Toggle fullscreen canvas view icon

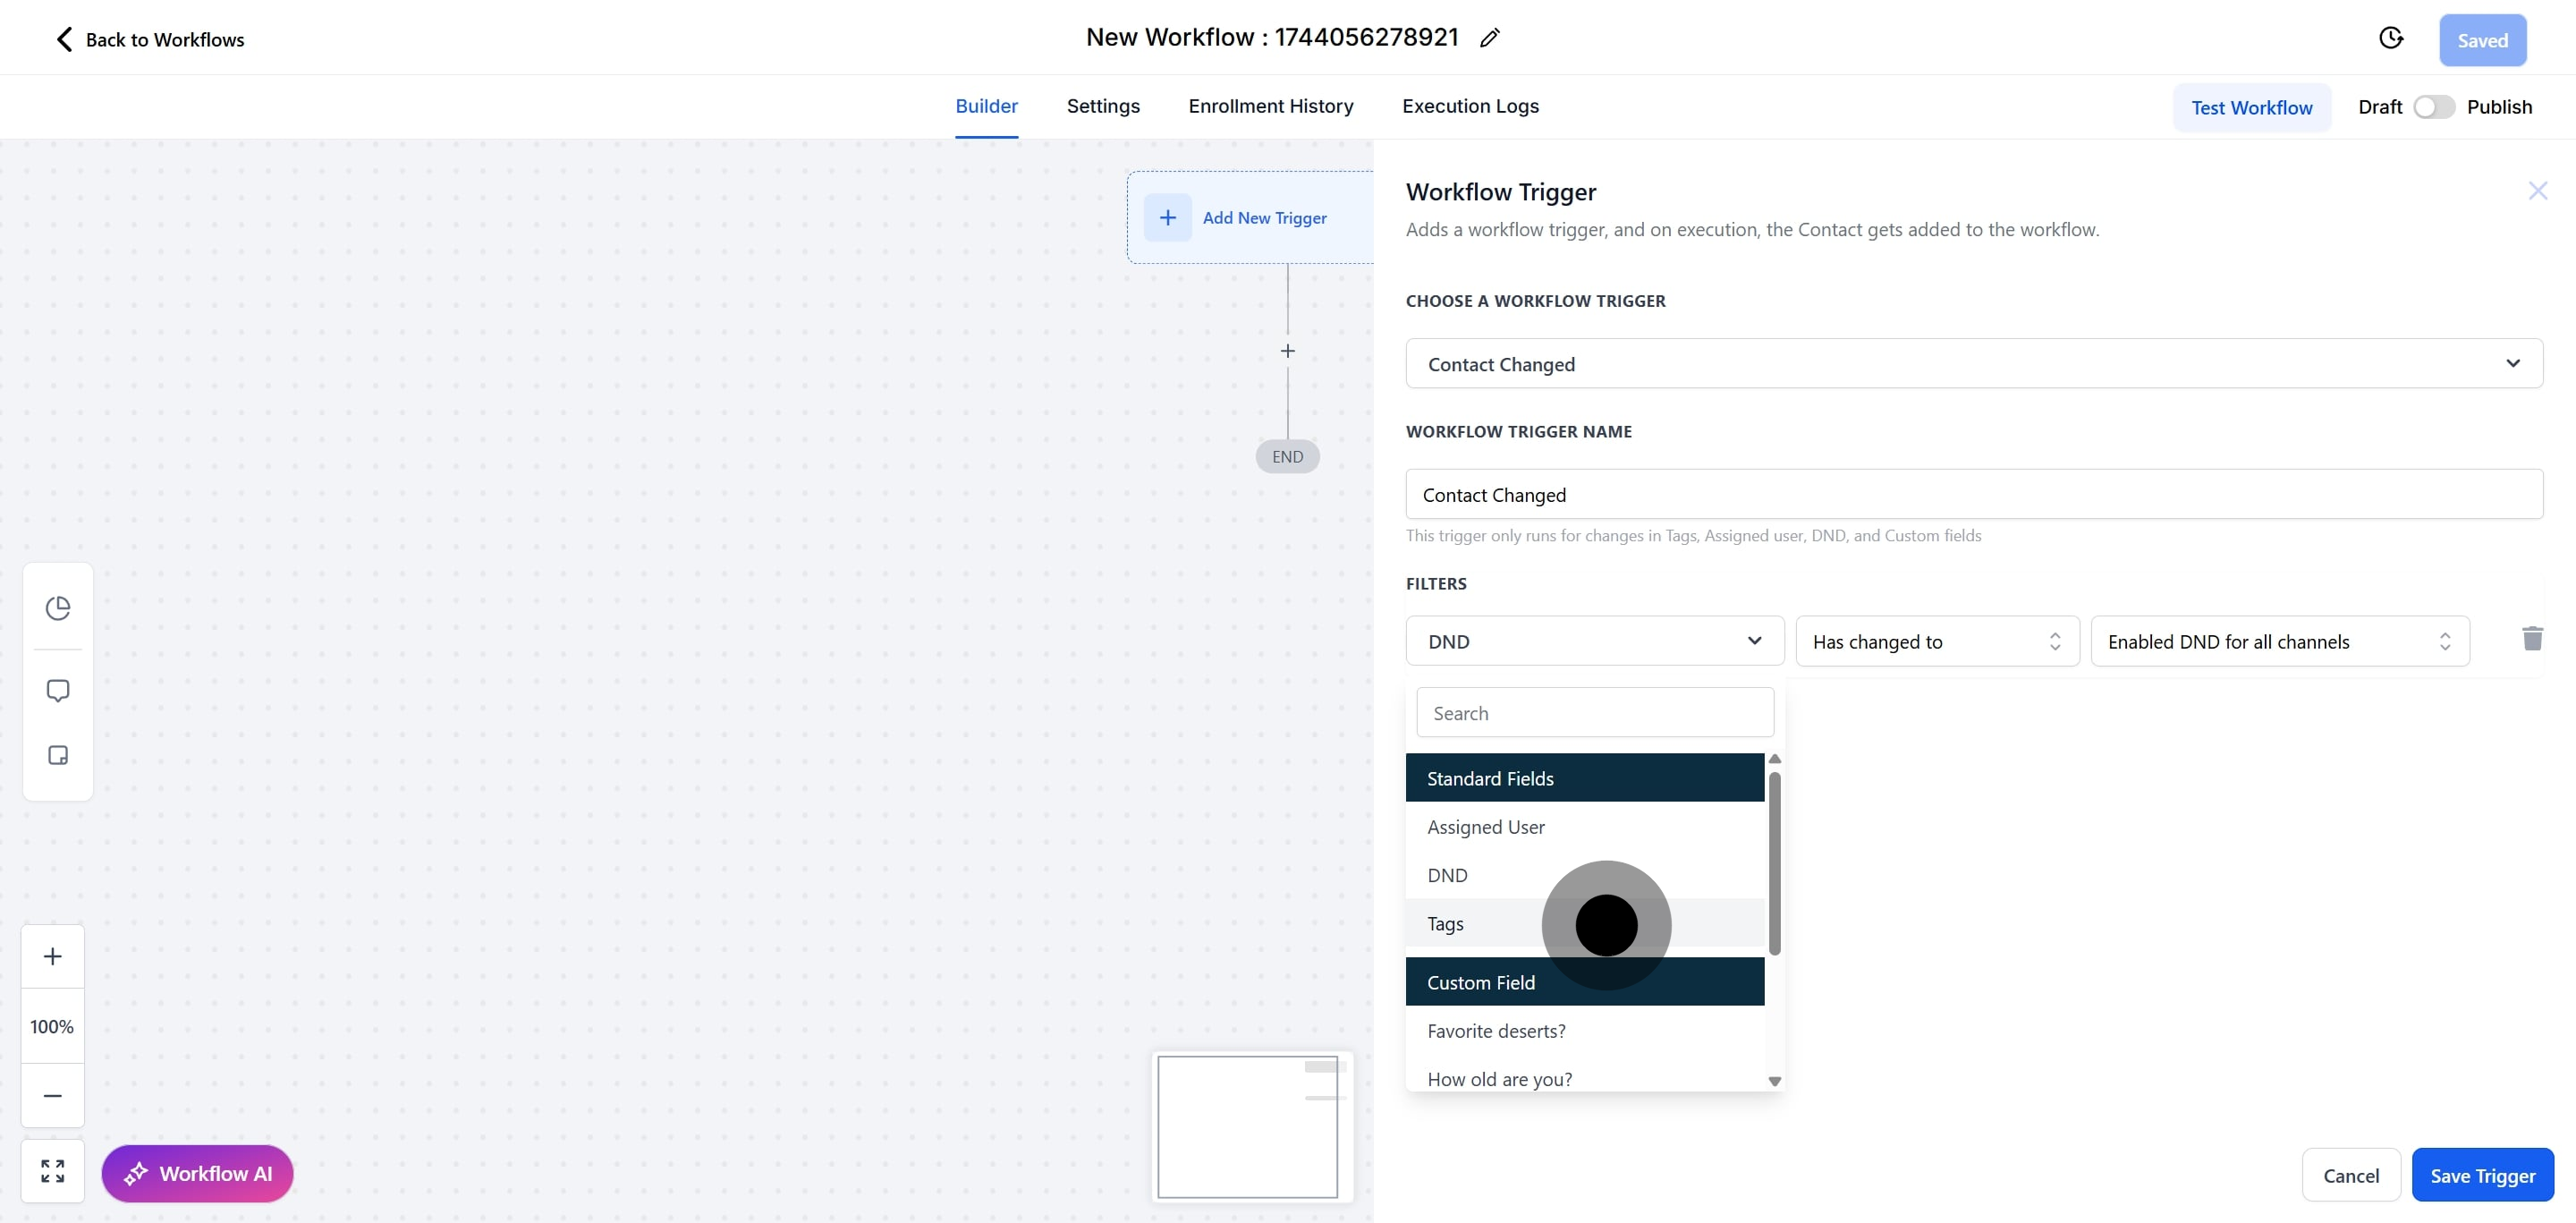(53, 1171)
